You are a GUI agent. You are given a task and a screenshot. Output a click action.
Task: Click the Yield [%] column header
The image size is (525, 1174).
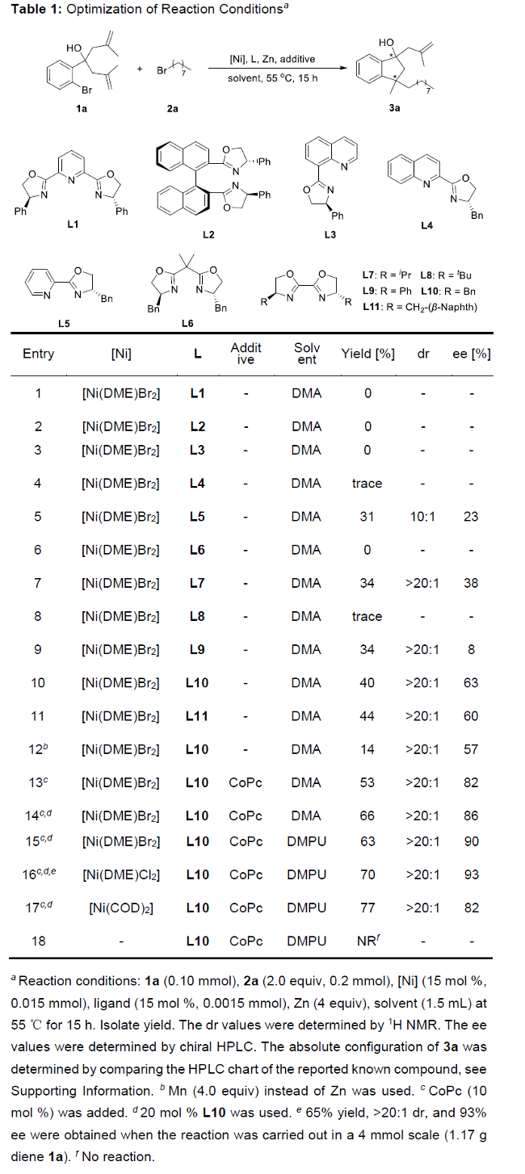click(x=367, y=354)
